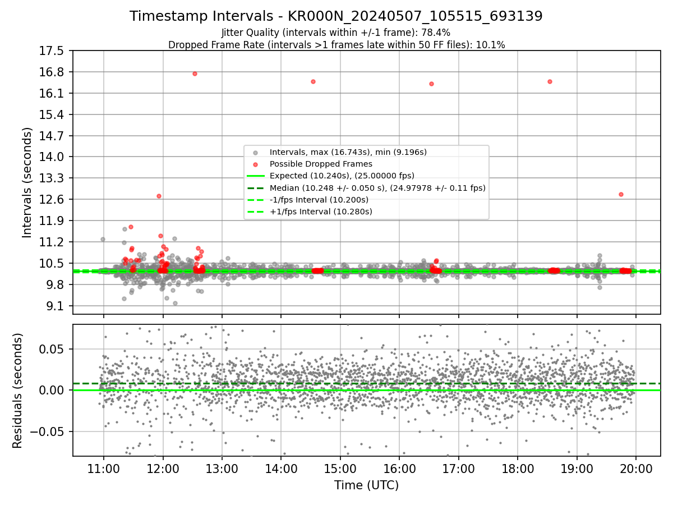Click the '−0.05' residuals tick label
Image resolution: width=673 pixels, height=505 pixels.
click(49, 432)
